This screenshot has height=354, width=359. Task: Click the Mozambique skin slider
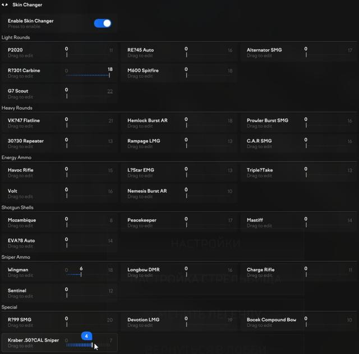pos(89,226)
